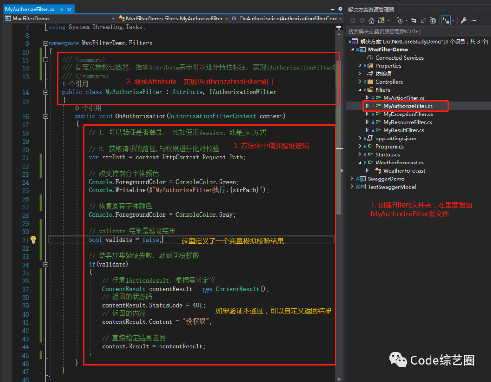Click the Forward arrow in Solution Explorer toolbar
This screenshot has width=491, height=382.
point(362,20)
